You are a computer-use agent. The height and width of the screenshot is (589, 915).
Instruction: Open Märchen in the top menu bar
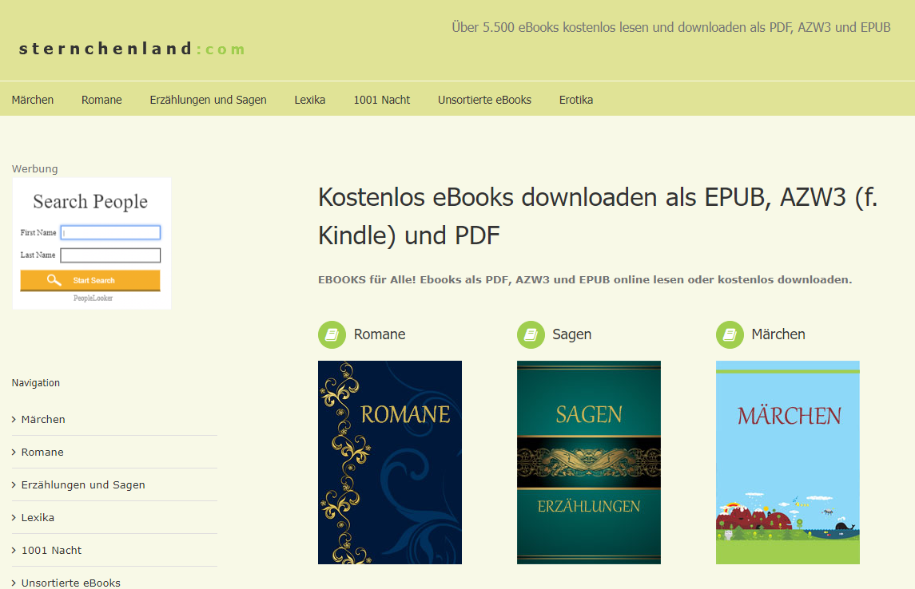coord(33,100)
